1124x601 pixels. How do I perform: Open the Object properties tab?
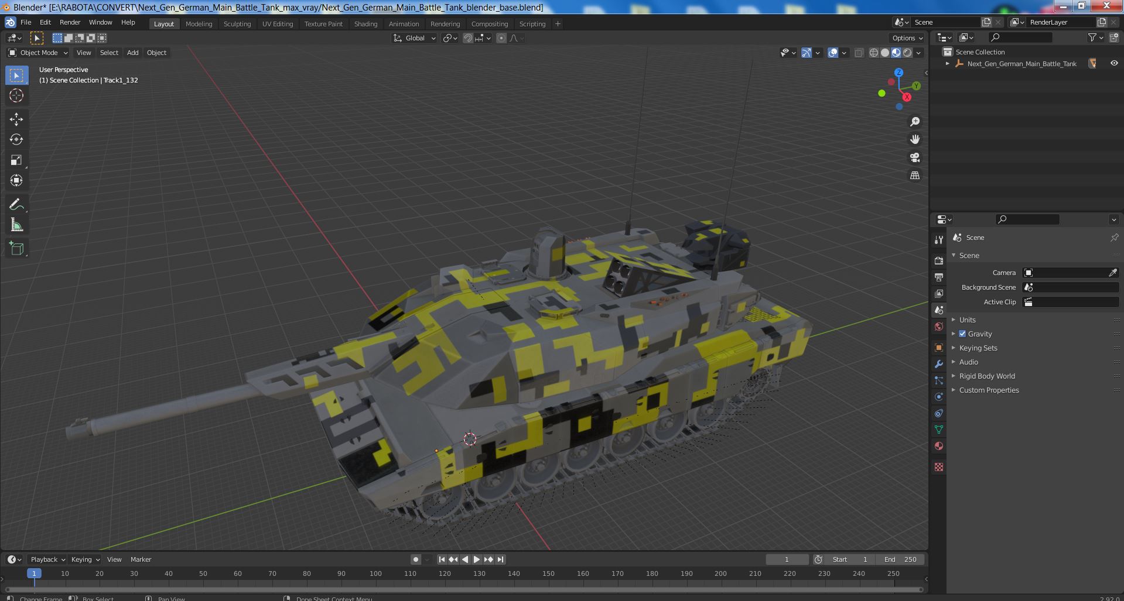pos(939,348)
